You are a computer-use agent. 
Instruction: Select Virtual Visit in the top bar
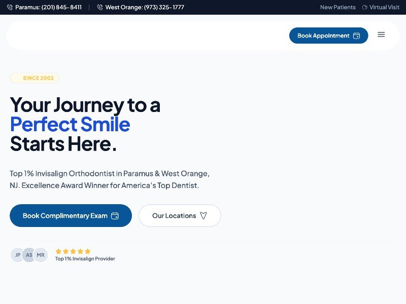381,7
